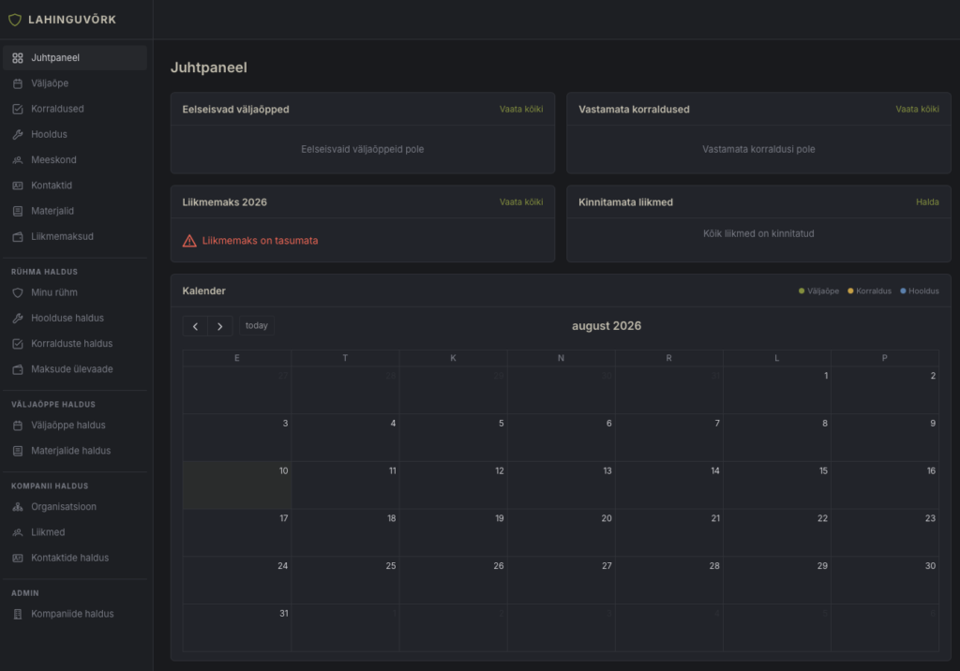Click the 'RÜHMA HALDUS' section label
This screenshot has height=671, width=960.
click(x=45, y=272)
